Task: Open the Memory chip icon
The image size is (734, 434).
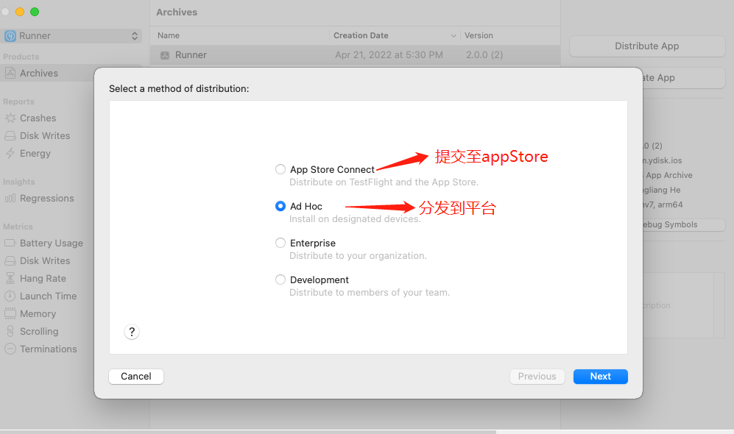Action: [x=10, y=314]
